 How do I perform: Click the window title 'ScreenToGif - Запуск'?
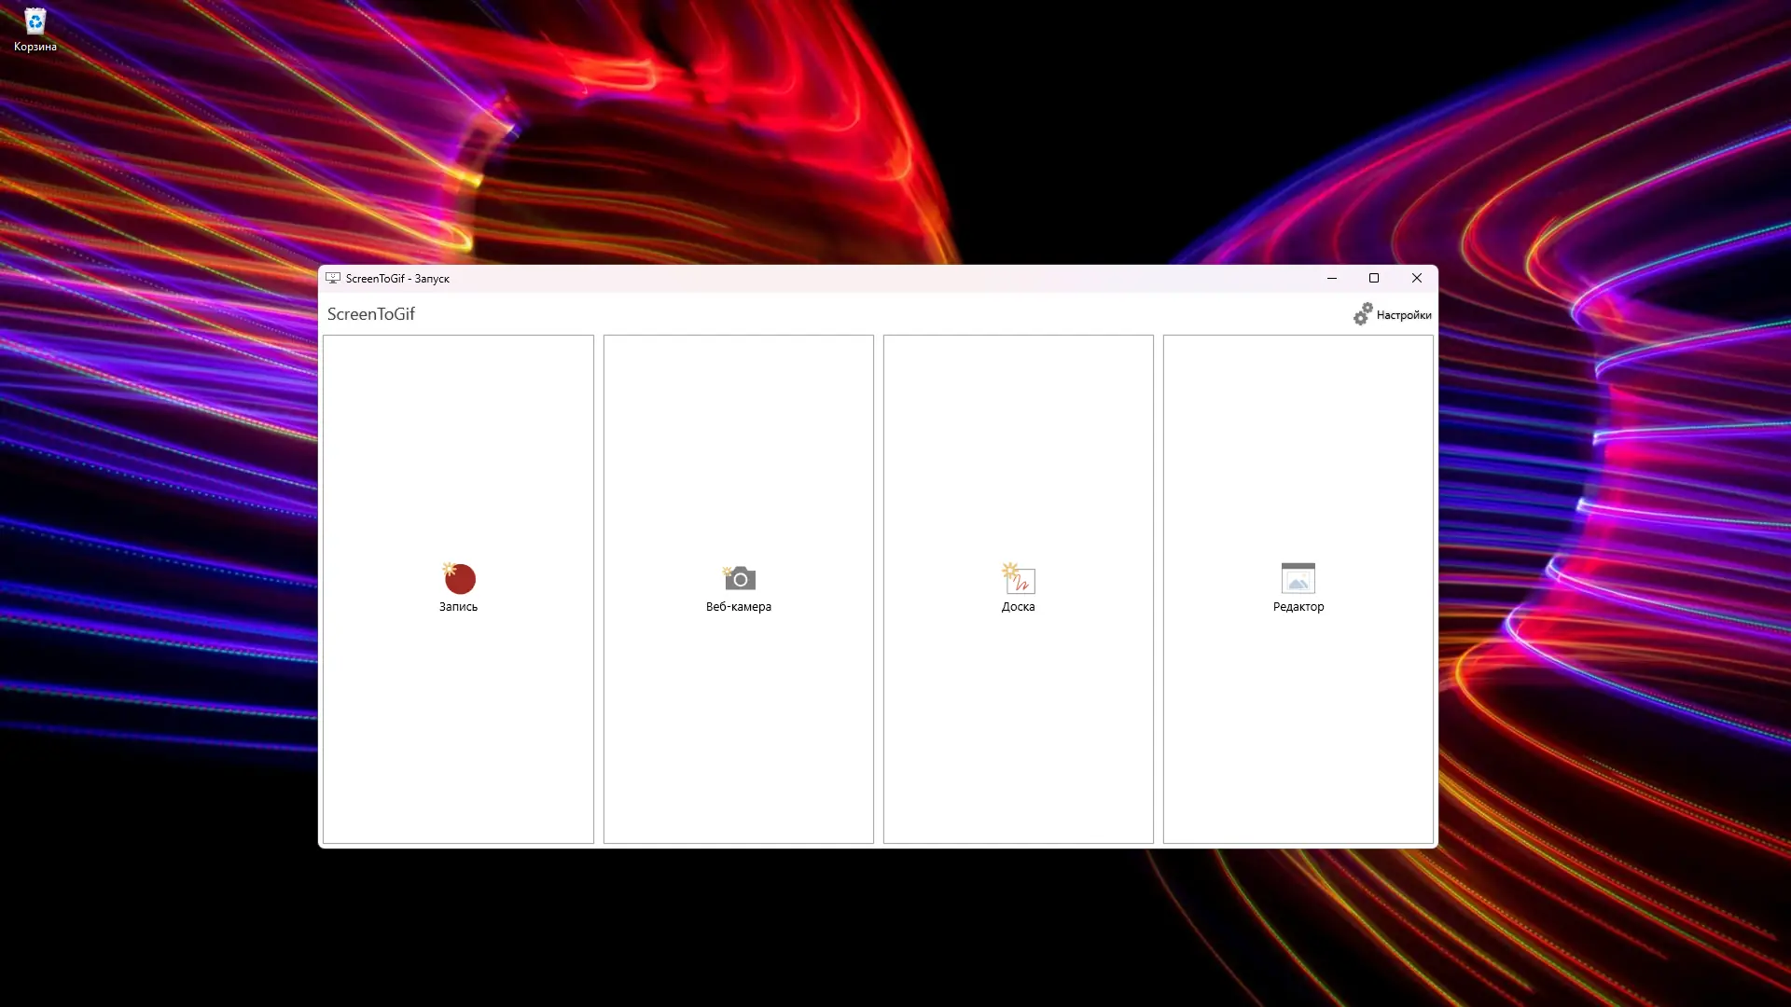(397, 279)
